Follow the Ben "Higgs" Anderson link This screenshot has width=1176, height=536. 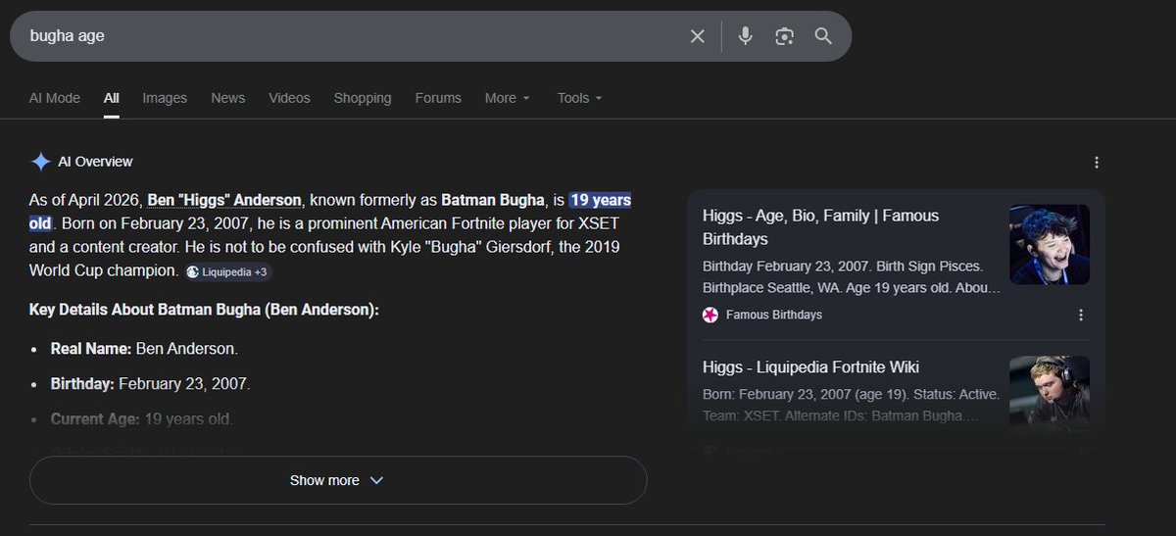[224, 200]
